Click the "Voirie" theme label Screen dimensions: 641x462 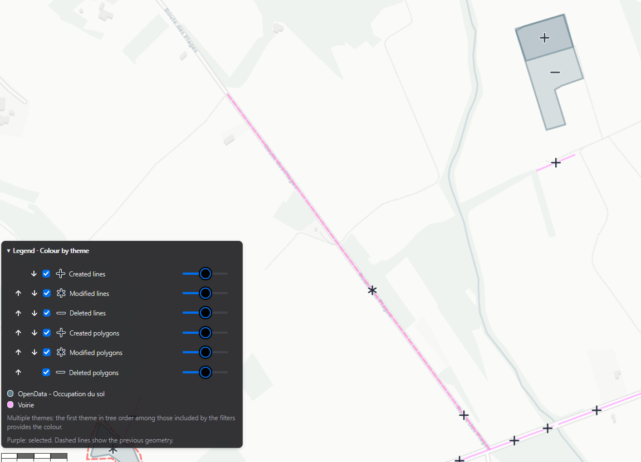click(26, 405)
